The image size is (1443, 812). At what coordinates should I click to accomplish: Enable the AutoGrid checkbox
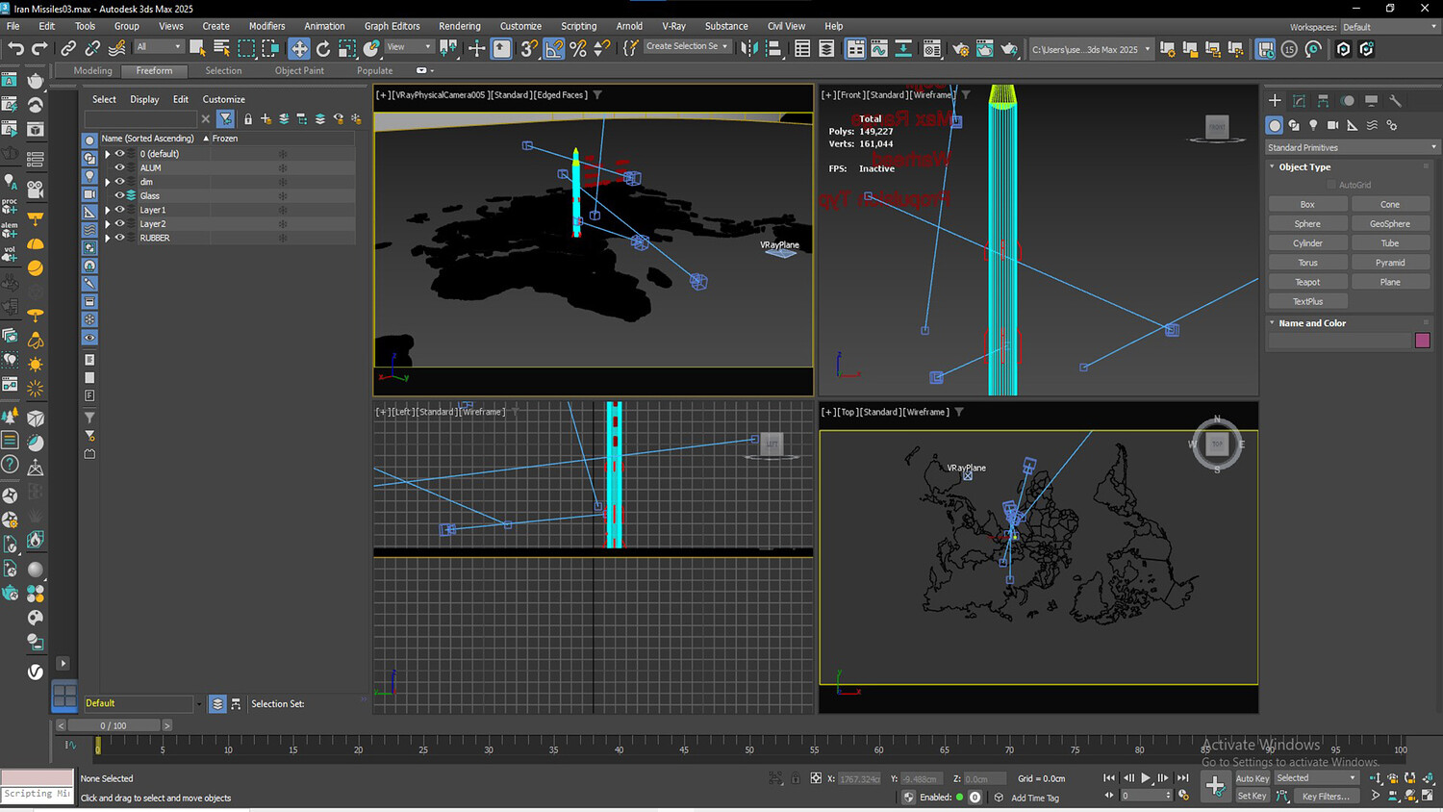click(1332, 185)
